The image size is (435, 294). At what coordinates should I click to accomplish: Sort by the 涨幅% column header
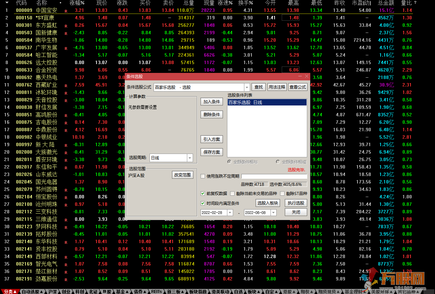click(77, 3)
